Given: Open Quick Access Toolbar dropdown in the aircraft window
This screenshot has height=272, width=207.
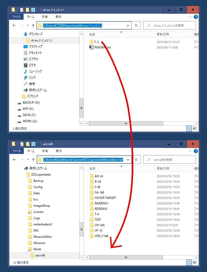Looking at the screenshot, I should tap(38, 144).
